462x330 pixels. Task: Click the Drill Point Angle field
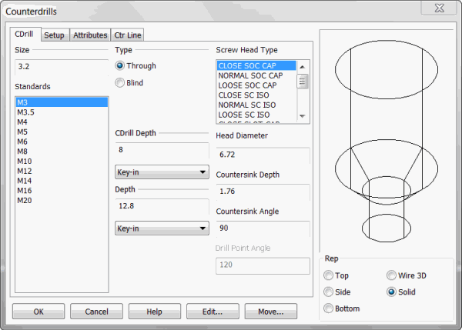263,266
